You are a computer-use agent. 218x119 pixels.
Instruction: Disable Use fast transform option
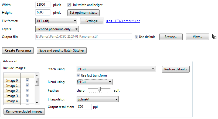pyautogui.click(x=78, y=75)
